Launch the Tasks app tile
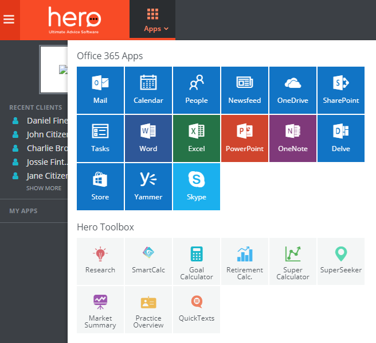The image size is (376, 343). (100, 138)
